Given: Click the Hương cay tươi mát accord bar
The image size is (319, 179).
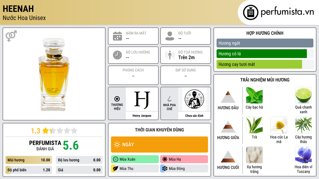Looking at the screenshot, I should (265, 64).
